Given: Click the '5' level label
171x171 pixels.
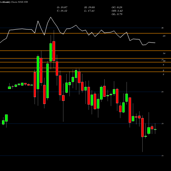Looking at the screenshot, I should tap(163, 70).
